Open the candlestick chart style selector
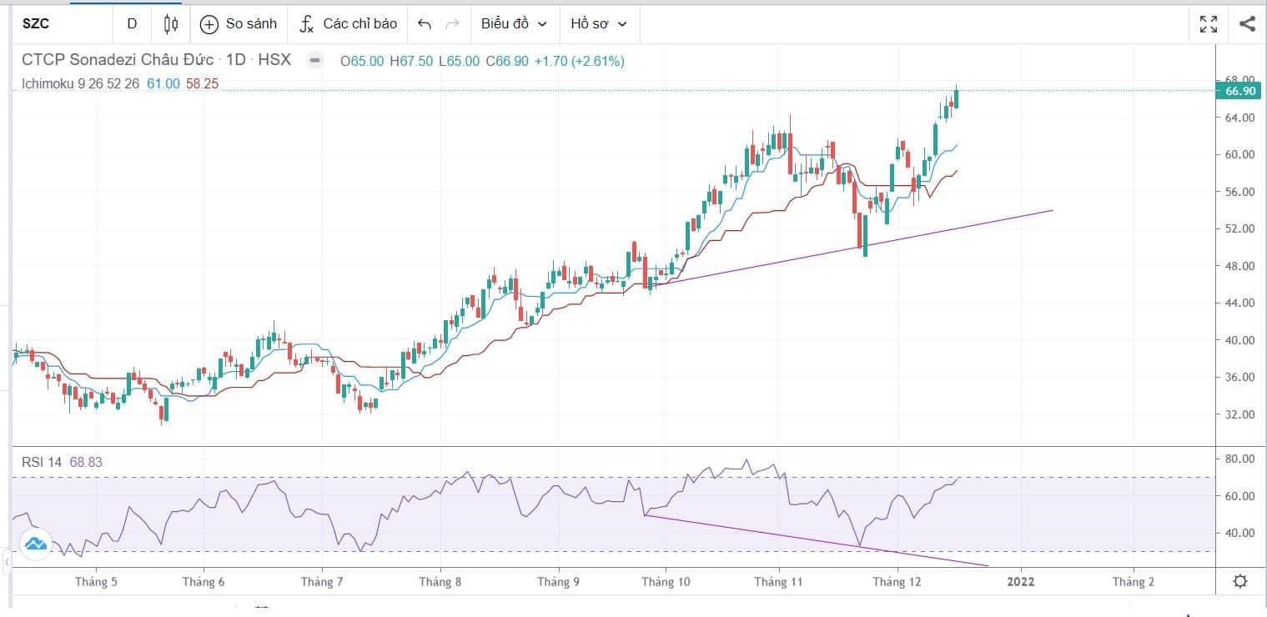The height and width of the screenshot is (617, 1267). pyautogui.click(x=171, y=23)
